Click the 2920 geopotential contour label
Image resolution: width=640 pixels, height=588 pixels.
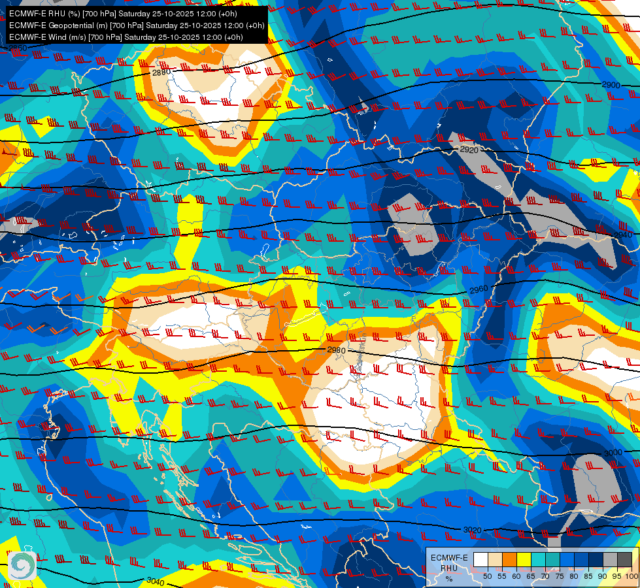(469, 150)
